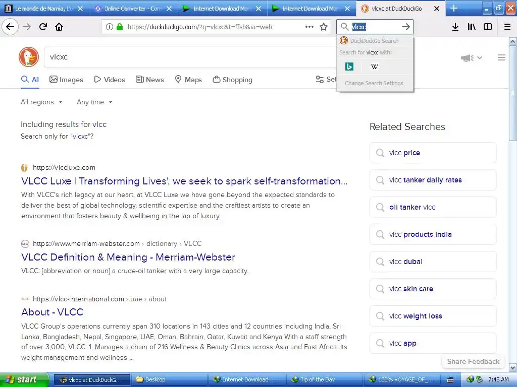Screen dimensions: 517x387
Task: Close the Le monde de Narnia tab
Action: [x=80, y=9]
